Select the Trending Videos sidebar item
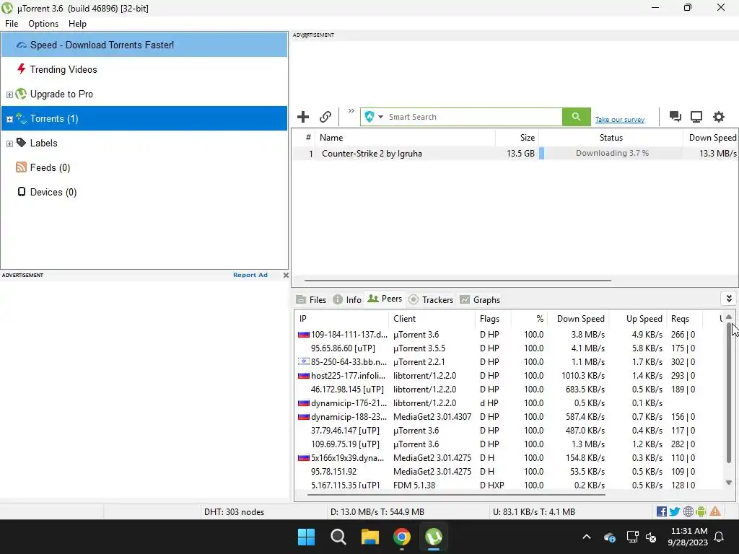Viewport: 739px width, 554px height. 144,69
